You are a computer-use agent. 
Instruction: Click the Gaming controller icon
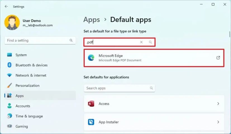[x=9, y=126]
